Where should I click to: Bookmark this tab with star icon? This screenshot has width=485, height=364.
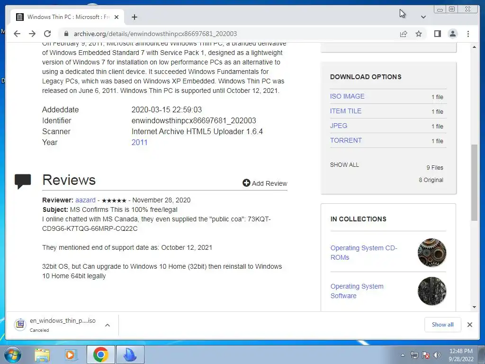[419, 34]
